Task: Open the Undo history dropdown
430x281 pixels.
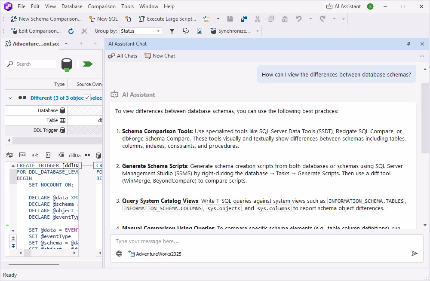Action: pyautogui.click(x=310, y=19)
